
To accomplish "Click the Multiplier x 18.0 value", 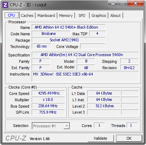I will point(48,99).
